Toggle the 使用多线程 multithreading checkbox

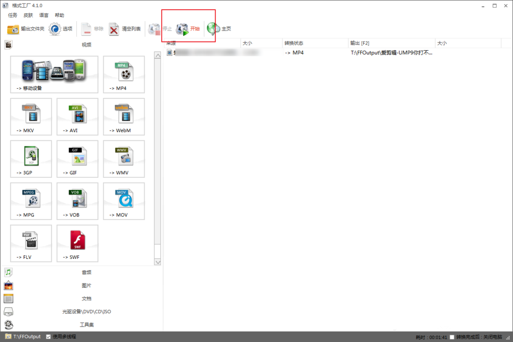tap(48, 337)
